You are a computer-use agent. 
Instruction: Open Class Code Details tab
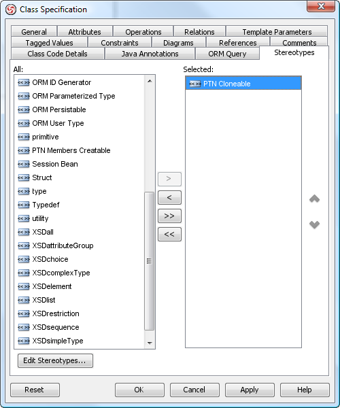57,54
